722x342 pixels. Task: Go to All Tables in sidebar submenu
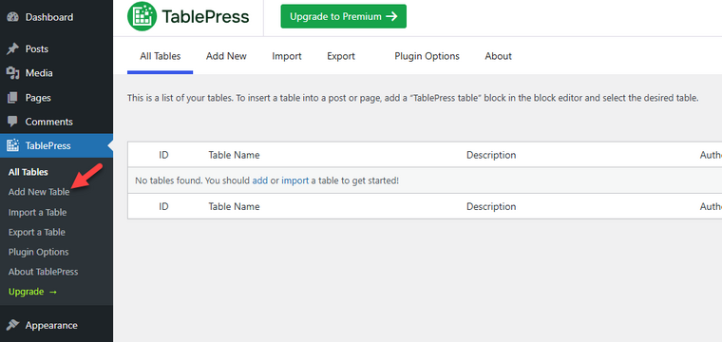tap(28, 172)
